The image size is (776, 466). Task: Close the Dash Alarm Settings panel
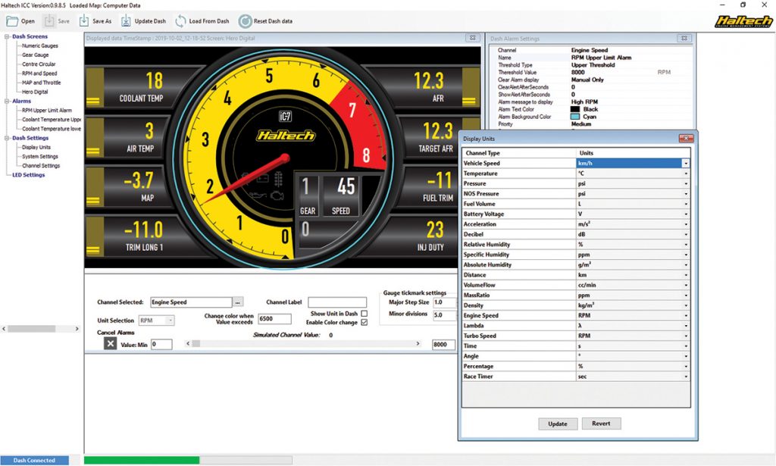pos(684,38)
